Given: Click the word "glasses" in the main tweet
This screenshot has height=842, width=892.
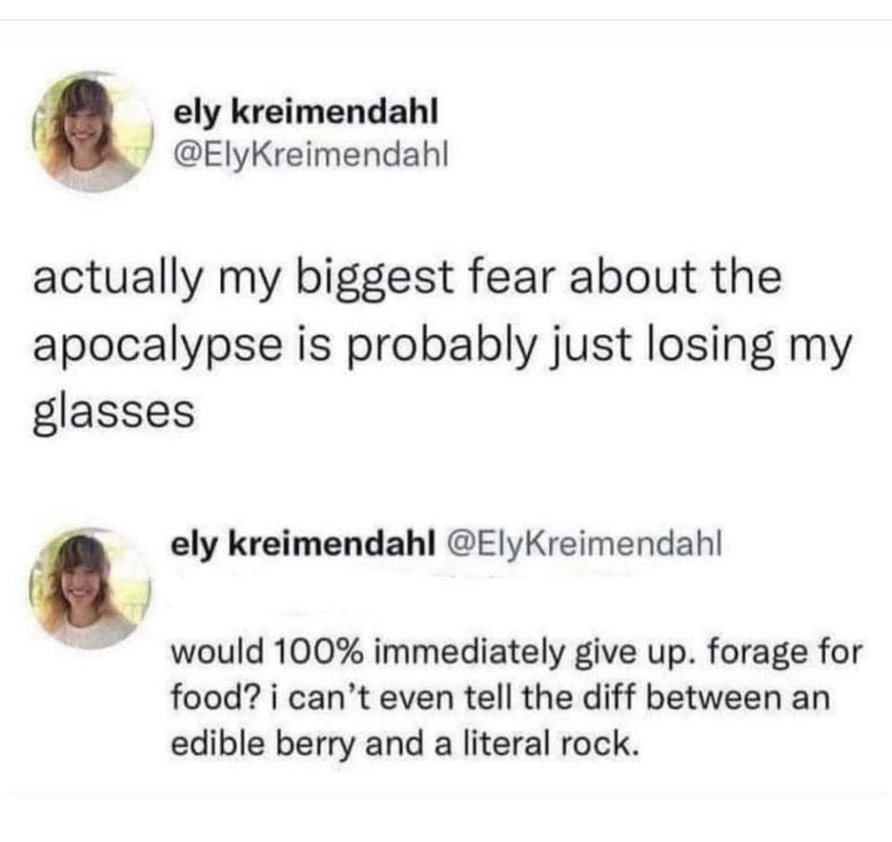Looking at the screenshot, I should (x=114, y=410).
